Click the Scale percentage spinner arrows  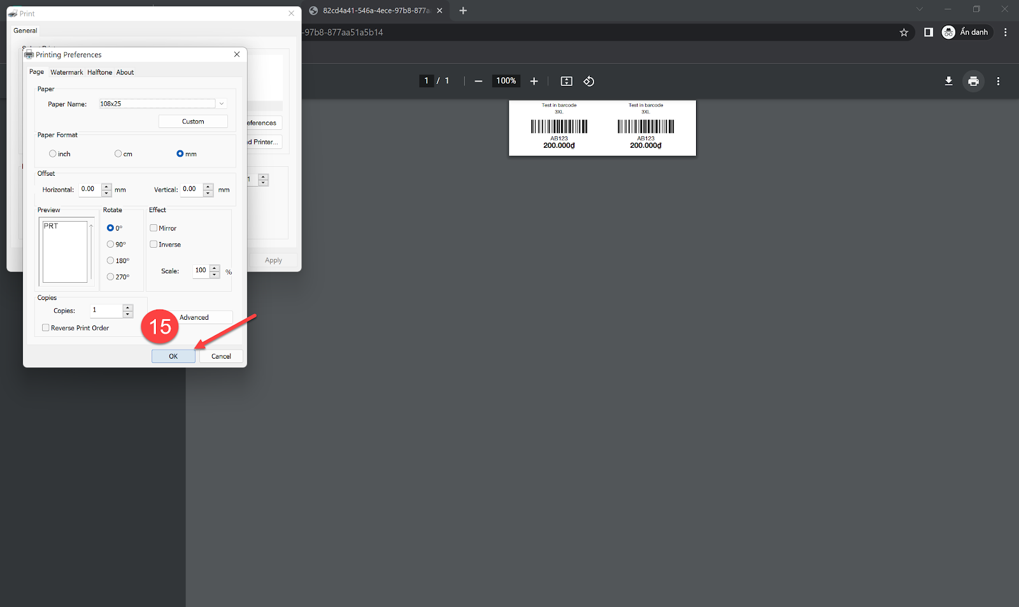(215, 271)
